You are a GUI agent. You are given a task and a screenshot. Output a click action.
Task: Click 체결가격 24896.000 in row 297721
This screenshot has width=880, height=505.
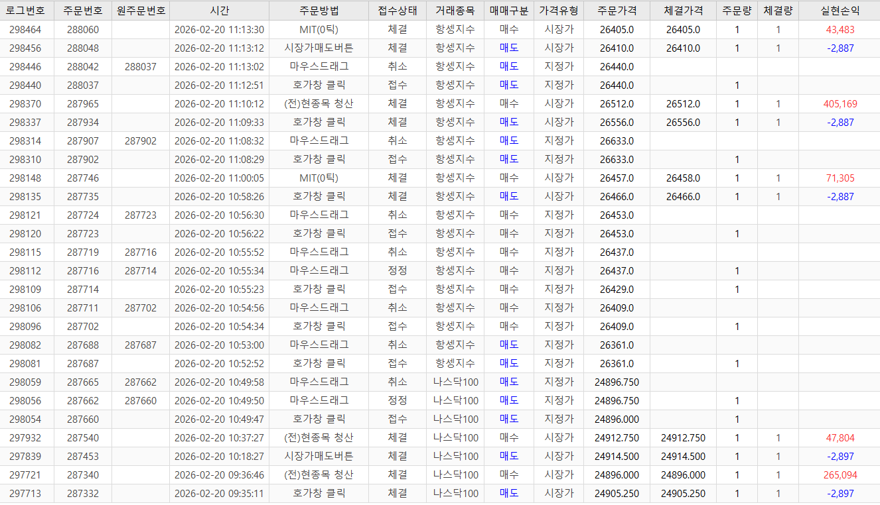pos(683,475)
